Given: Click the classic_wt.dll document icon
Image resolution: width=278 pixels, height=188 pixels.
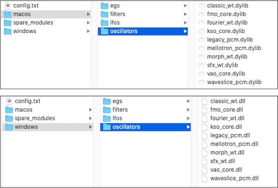Looking at the screenshot, I should (205, 101).
